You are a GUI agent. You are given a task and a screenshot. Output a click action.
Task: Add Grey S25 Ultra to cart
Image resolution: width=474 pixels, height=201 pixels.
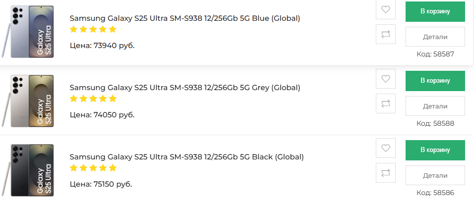[435, 81]
